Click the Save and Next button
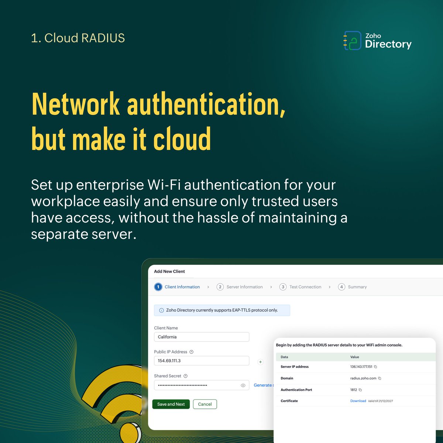The image size is (443, 443). (171, 404)
